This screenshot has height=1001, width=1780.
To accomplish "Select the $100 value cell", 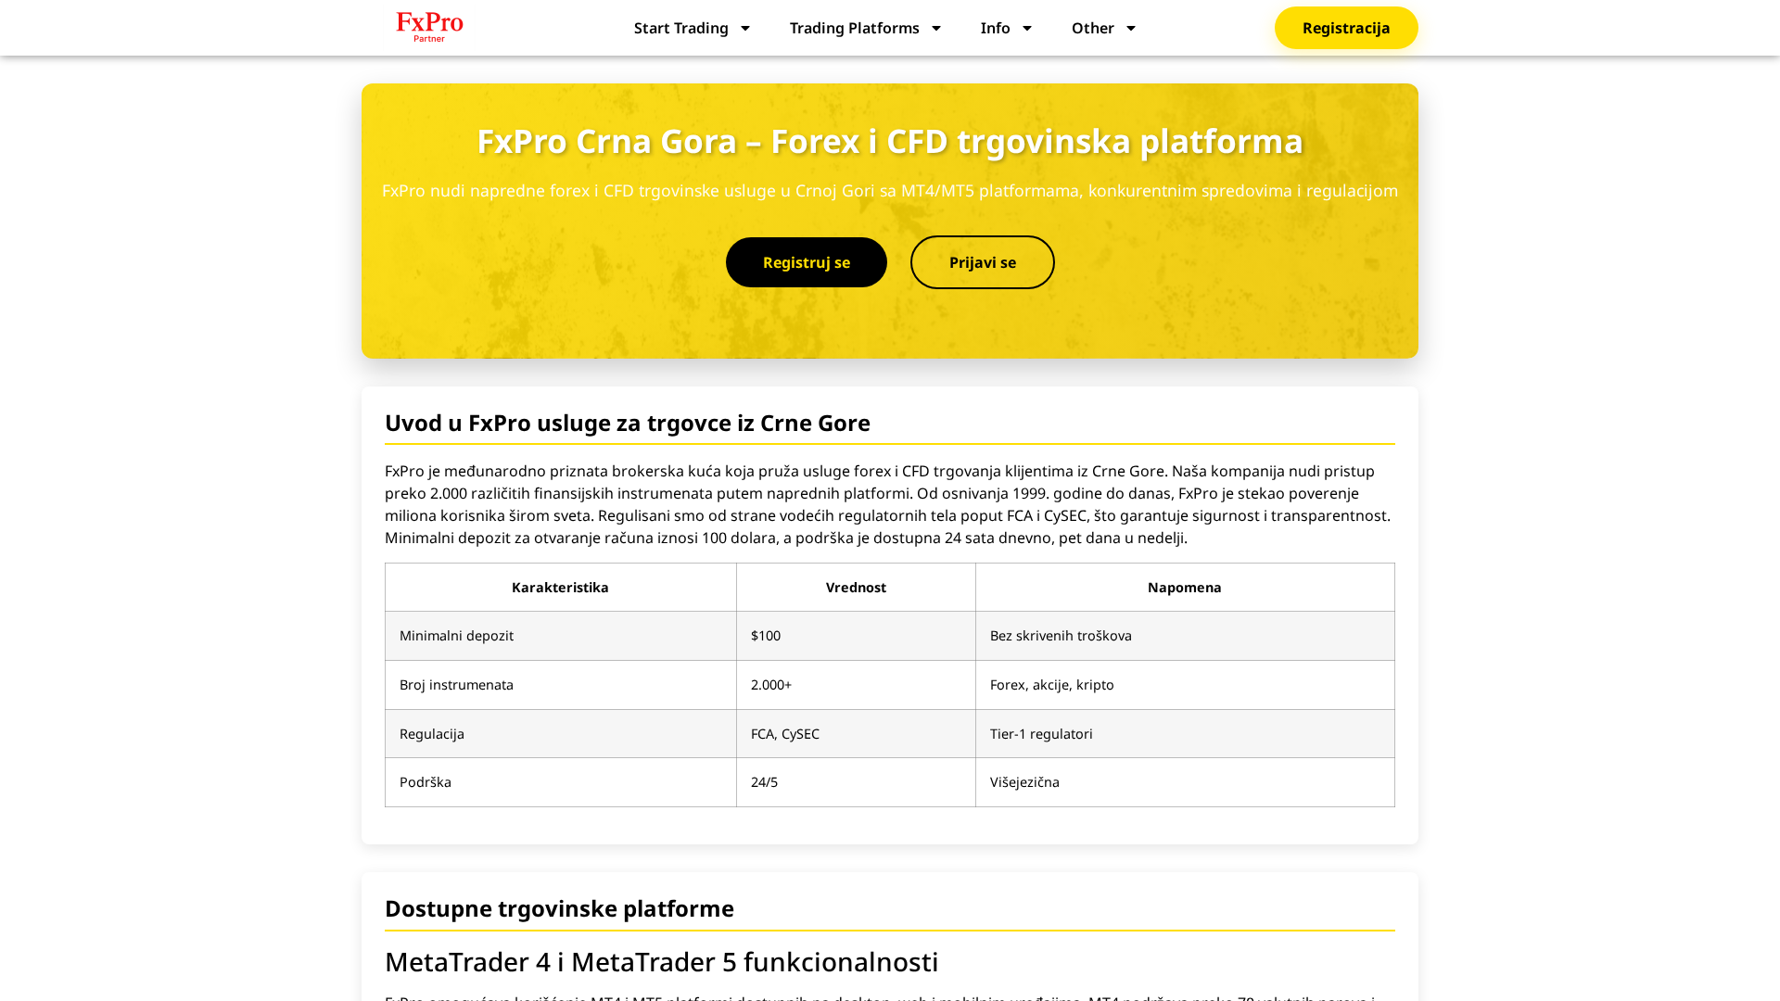I will tap(856, 636).
